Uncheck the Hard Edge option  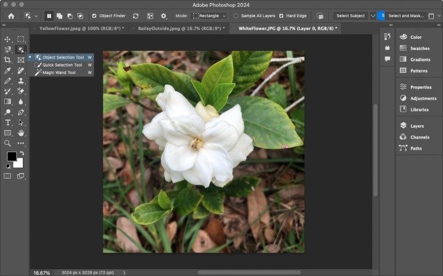[x=281, y=15]
